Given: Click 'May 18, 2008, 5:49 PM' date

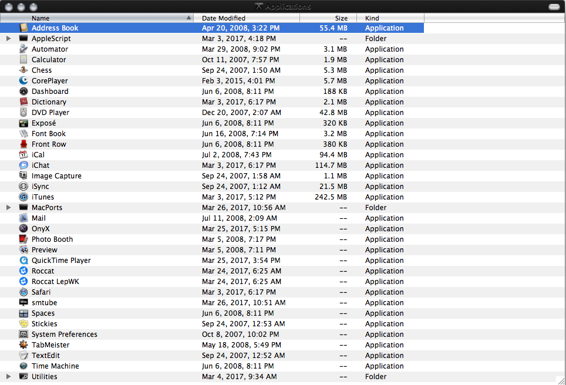Looking at the screenshot, I should coord(241,345).
